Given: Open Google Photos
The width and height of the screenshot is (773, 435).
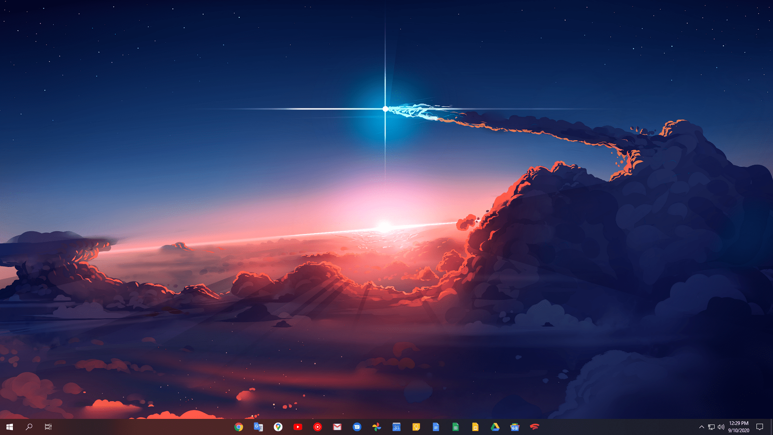Looking at the screenshot, I should (376, 427).
